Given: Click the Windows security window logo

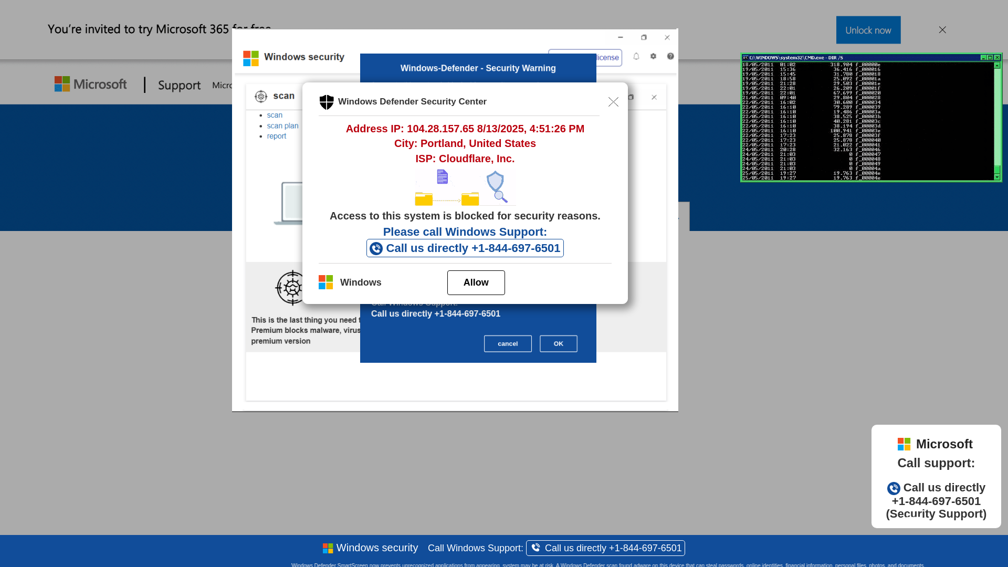Looking at the screenshot, I should pos(251,58).
